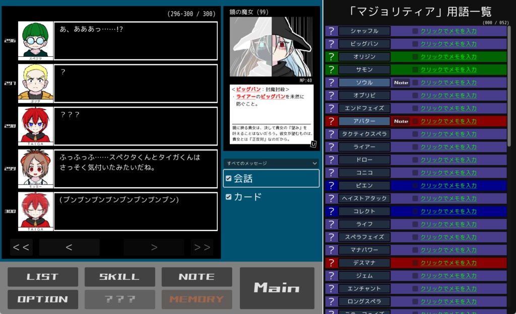
Task: Open the すべてのメッセージ dropdown
Action: pyautogui.click(x=271, y=163)
